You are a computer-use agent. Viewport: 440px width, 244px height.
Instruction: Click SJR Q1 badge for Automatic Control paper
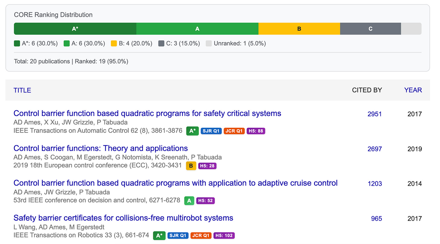pos(211,131)
